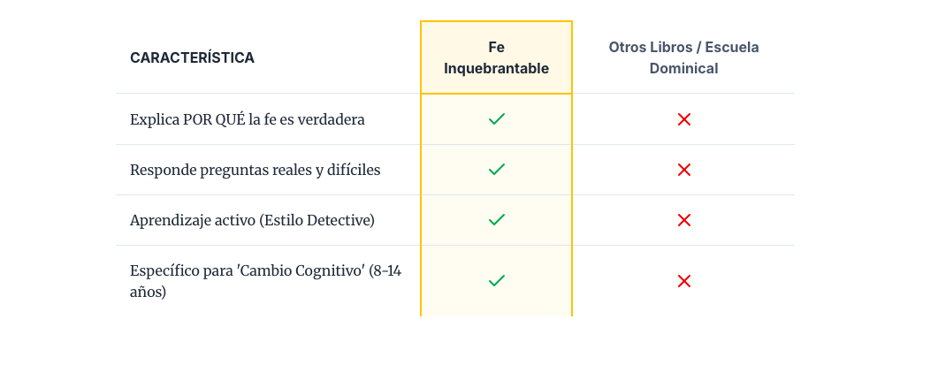Select the word 'Dominical' in the header

[x=683, y=68]
